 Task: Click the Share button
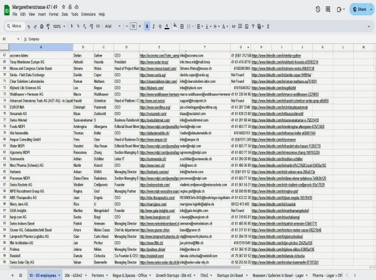coord(359,10)
